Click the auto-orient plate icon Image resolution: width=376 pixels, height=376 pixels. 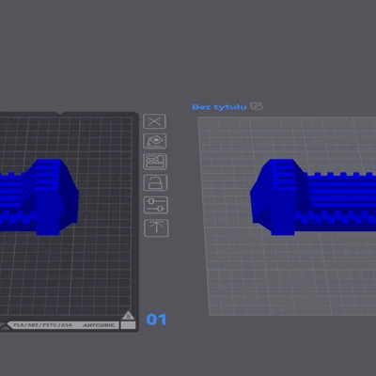tap(155, 141)
